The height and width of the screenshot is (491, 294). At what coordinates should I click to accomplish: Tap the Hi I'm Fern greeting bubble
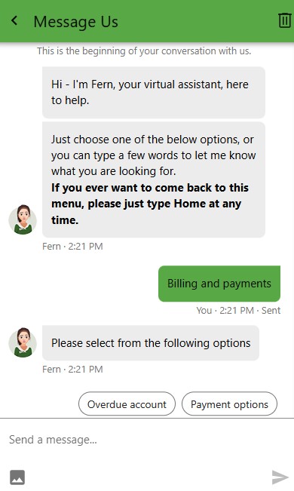(x=154, y=92)
